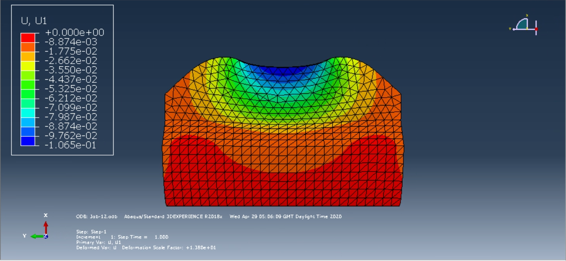Click the Deformation Scale Factor +1.380e+01 line
The image size is (566, 261).
(146, 248)
